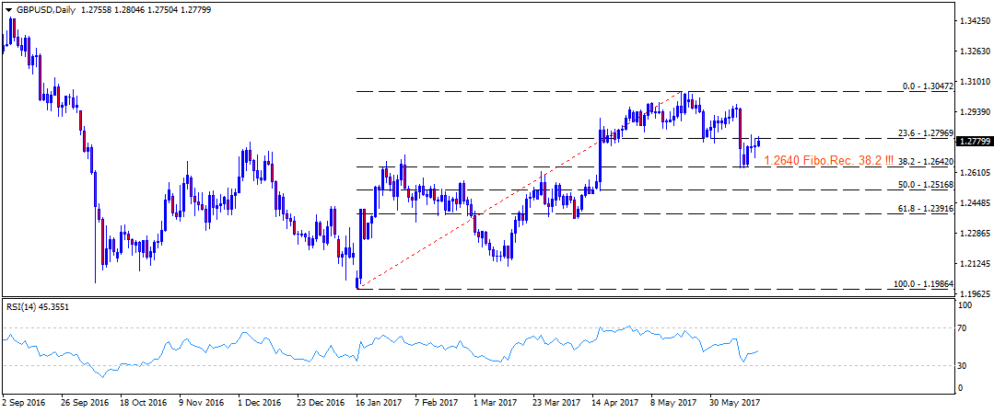This screenshot has width=994, height=413.
Task: Click the RSI 70 level value
Action: [963, 327]
